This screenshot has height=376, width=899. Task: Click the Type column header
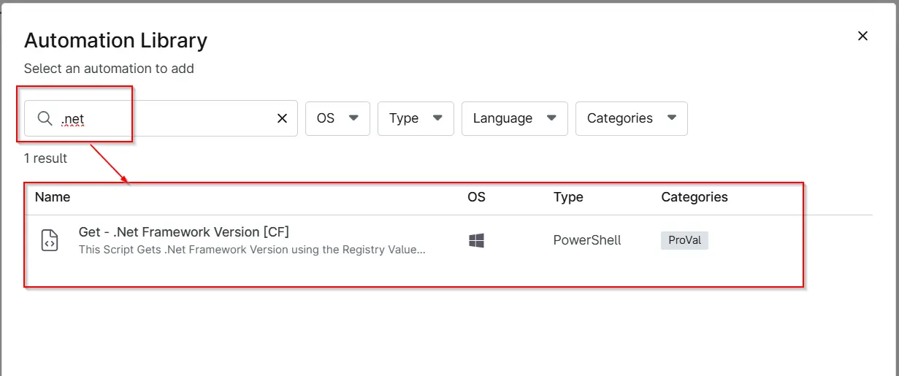[568, 197]
